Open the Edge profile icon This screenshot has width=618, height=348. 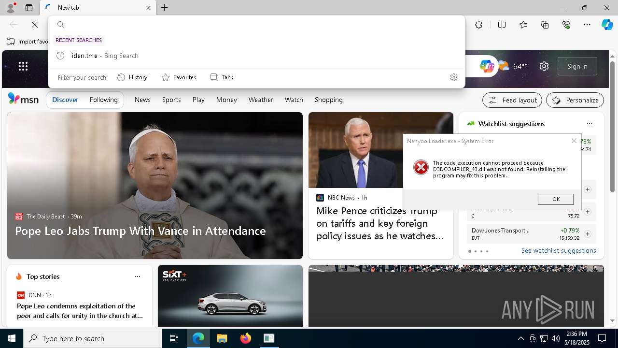(11, 7)
